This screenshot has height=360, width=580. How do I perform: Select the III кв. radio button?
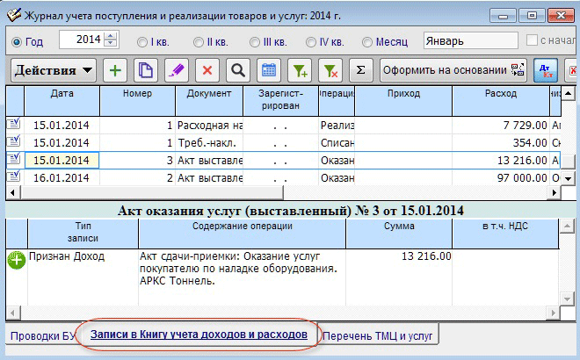255,42
